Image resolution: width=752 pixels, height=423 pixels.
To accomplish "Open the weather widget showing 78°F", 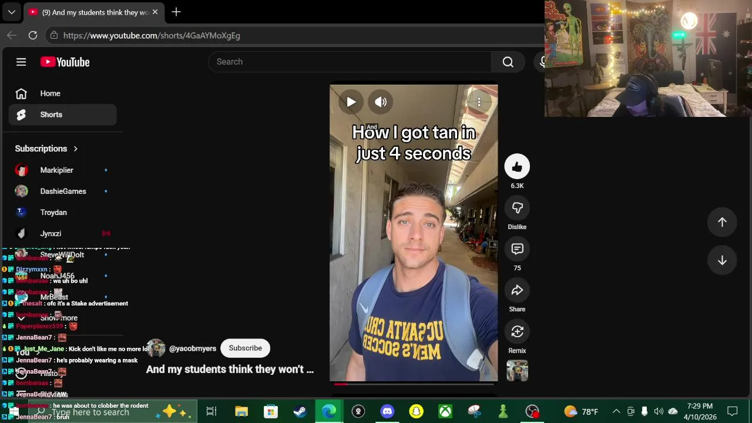I will tap(581, 411).
